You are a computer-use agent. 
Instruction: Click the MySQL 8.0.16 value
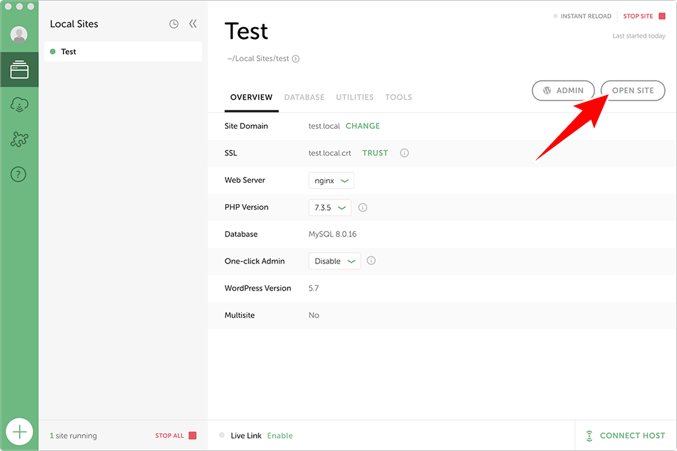tap(333, 234)
